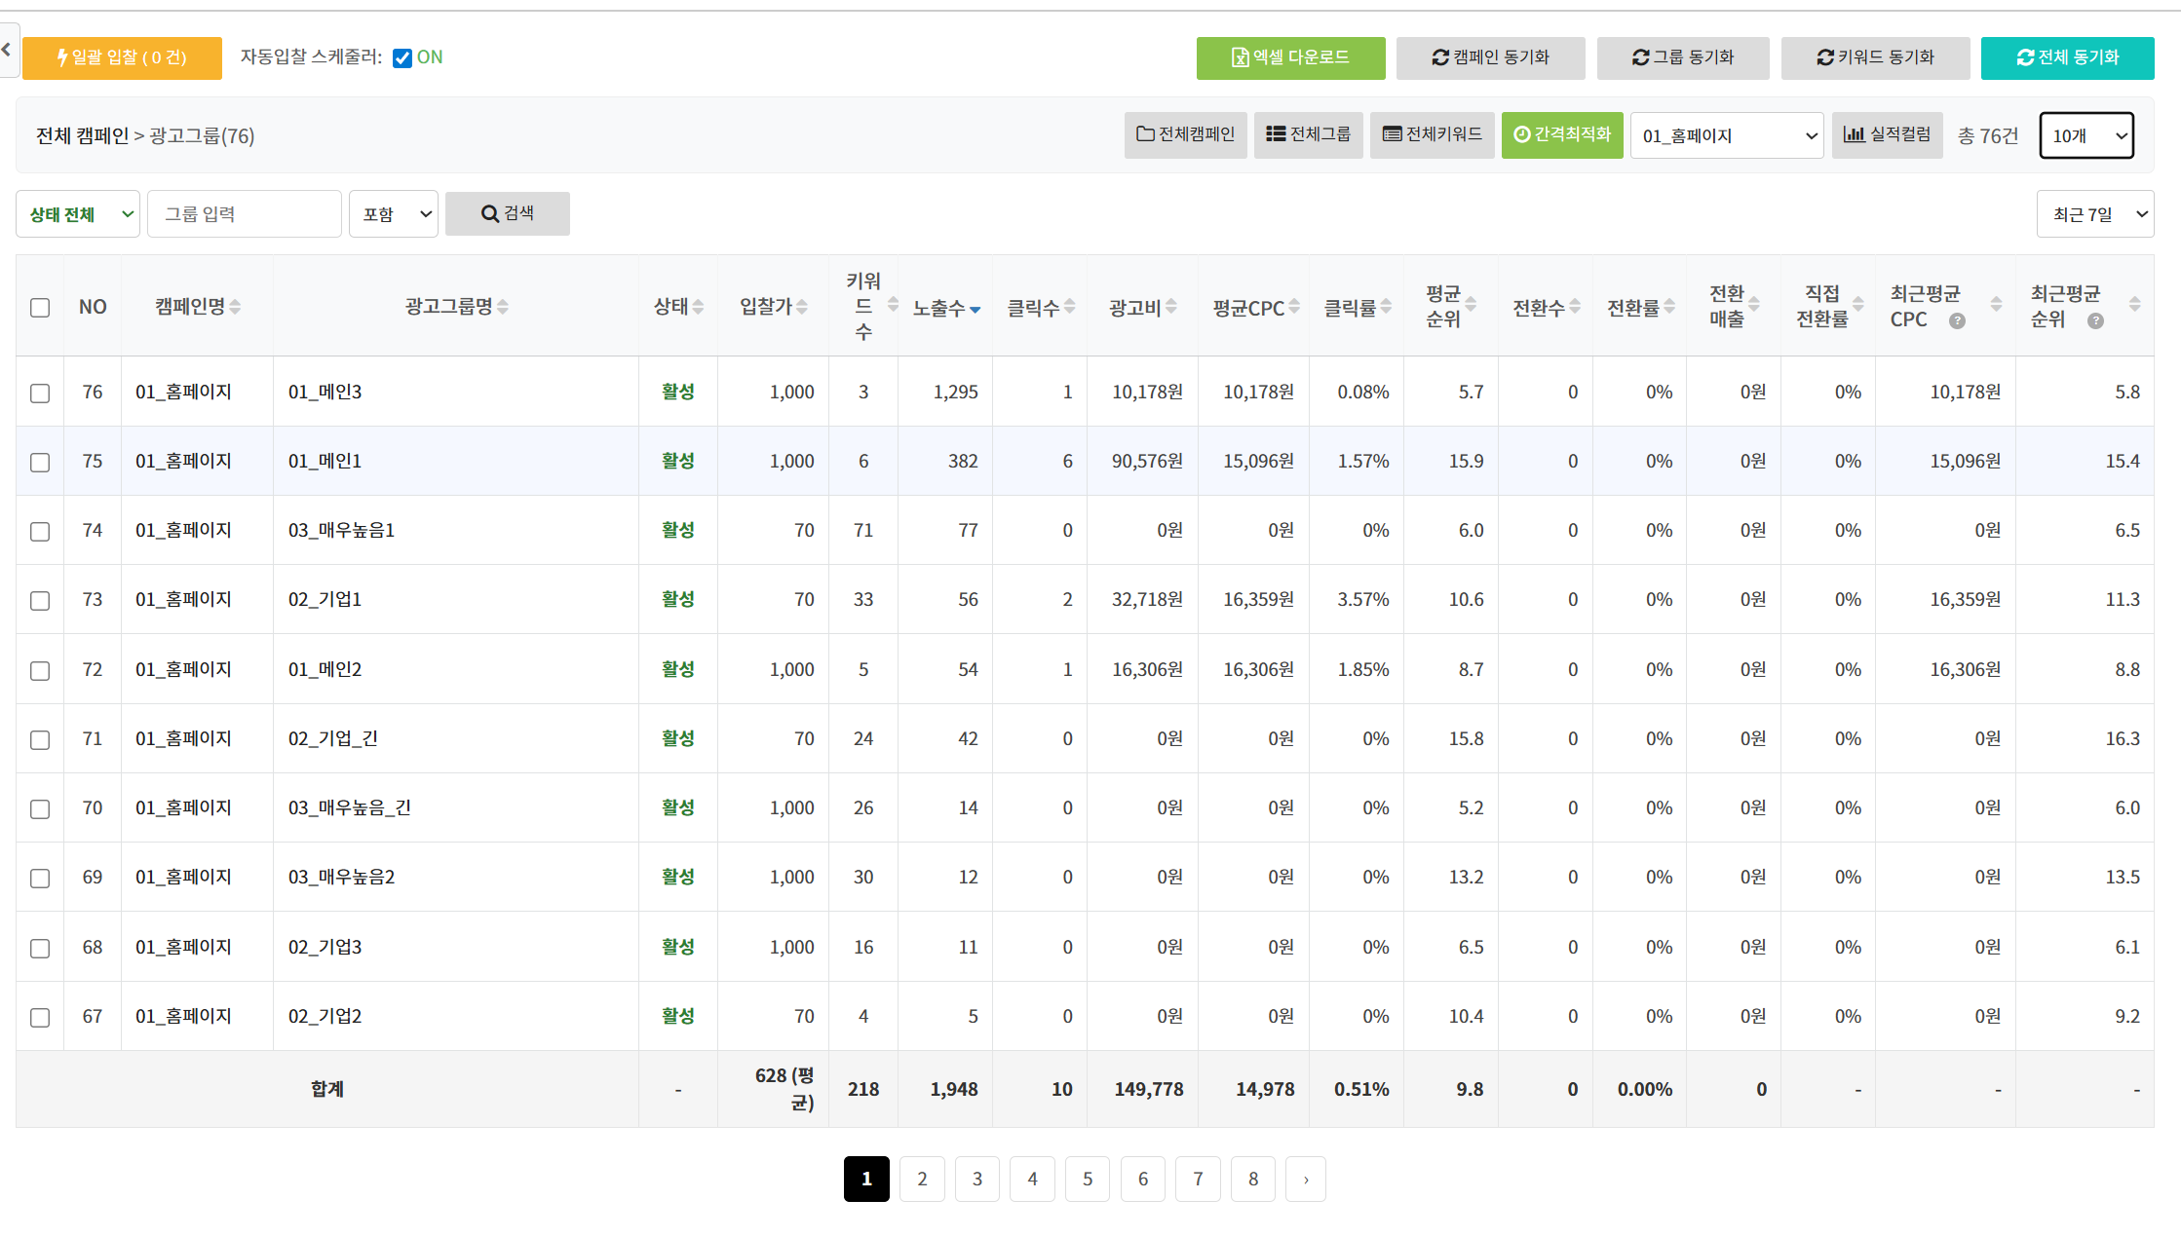
Task: Click the 엑셀 다운로드 excel icon button
Action: click(1289, 57)
